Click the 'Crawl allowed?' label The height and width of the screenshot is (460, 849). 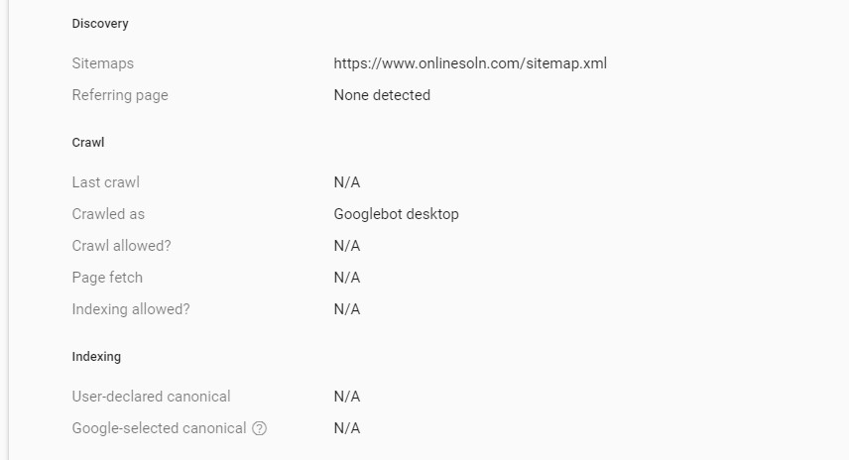coord(121,246)
